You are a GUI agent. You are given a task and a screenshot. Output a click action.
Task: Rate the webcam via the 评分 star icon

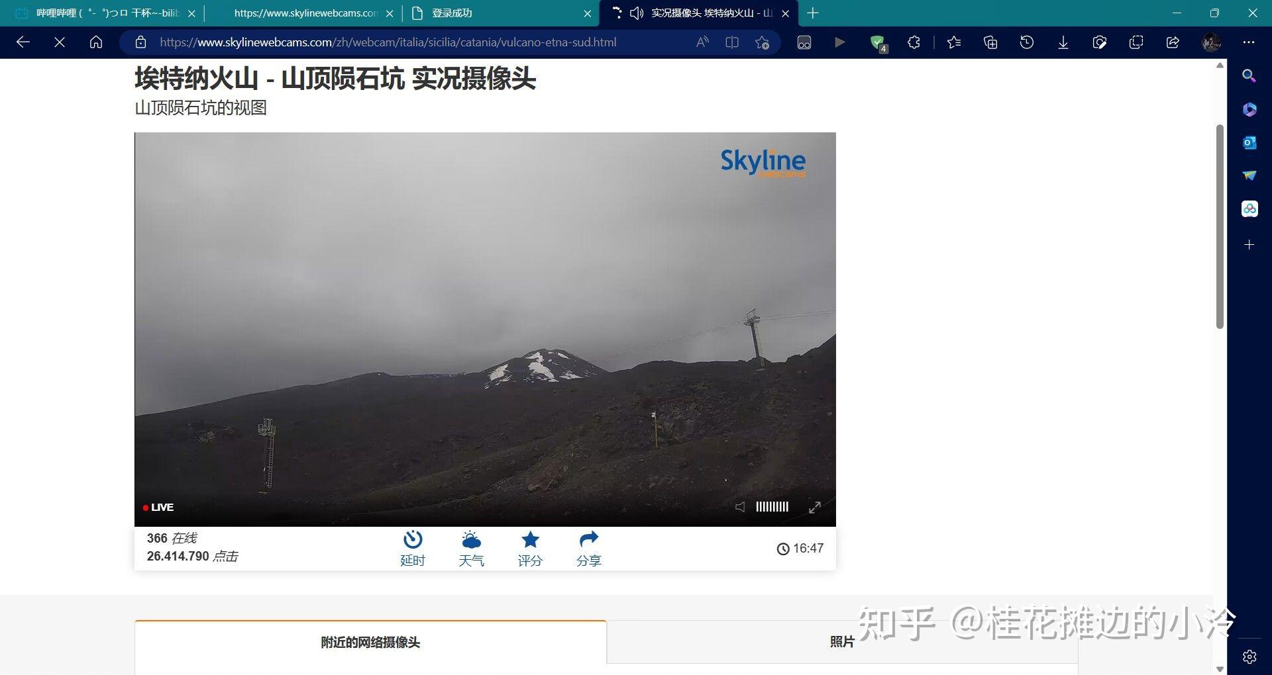click(529, 547)
